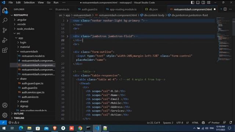Click Ln 22, Col 9 cursor position

153,122
